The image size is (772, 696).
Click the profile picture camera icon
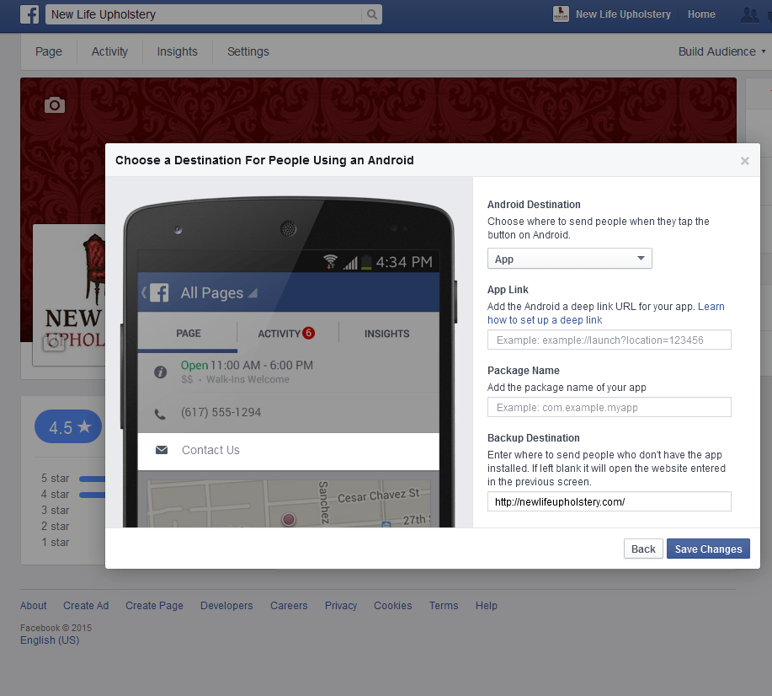[x=54, y=342]
